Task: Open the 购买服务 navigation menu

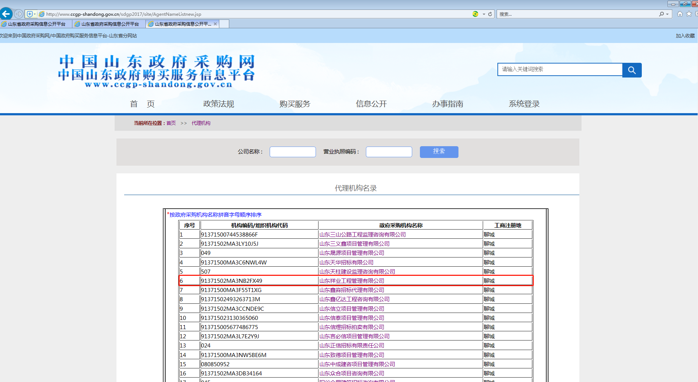Action: [x=295, y=104]
